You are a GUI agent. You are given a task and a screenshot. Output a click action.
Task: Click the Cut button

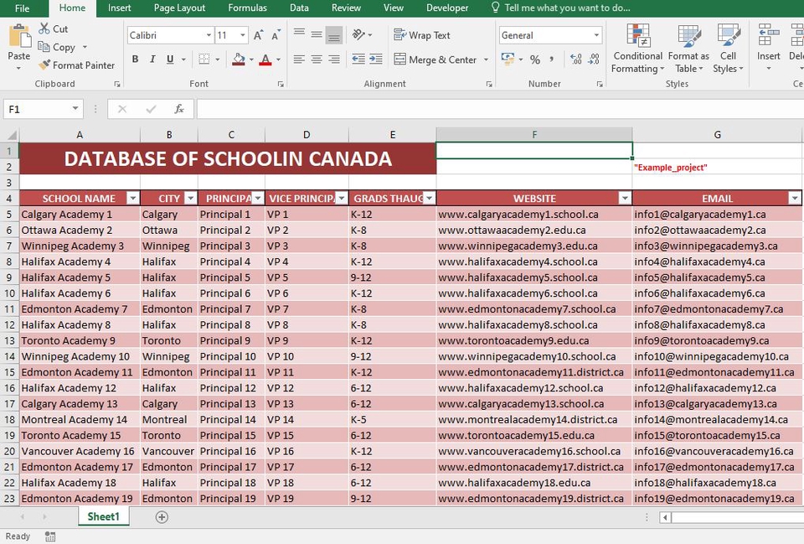pos(54,28)
